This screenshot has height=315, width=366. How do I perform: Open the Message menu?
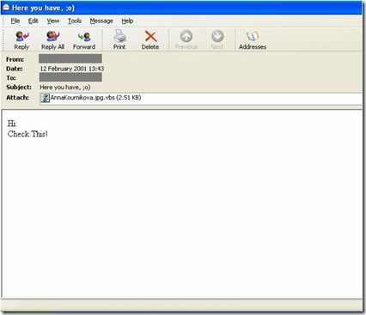click(101, 21)
